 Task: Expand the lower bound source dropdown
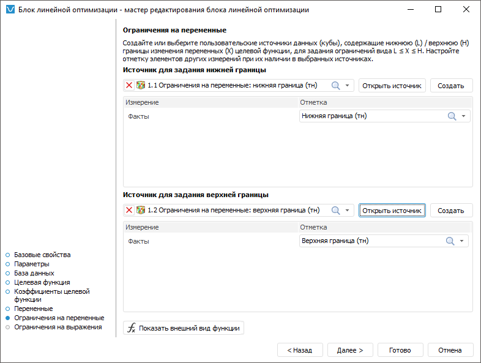(x=348, y=86)
